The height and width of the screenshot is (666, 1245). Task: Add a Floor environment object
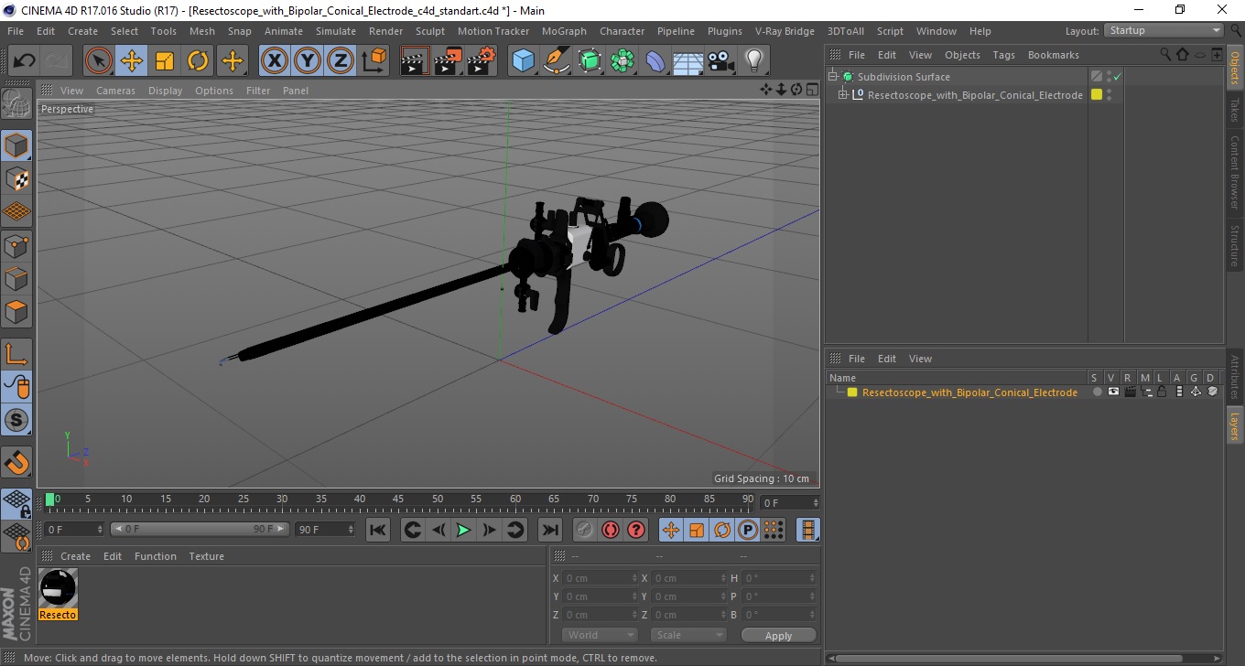[x=688, y=61]
